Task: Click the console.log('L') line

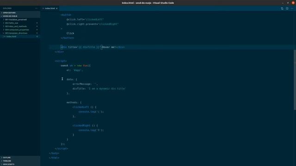Action: (x=91, y=112)
